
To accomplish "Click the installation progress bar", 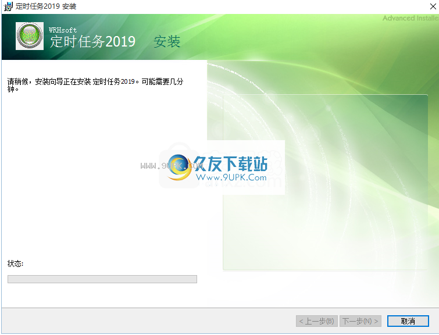I will [102, 279].
